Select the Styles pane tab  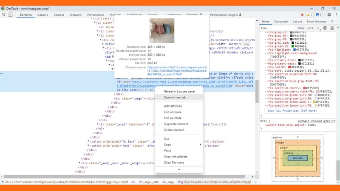[x=265, y=22]
